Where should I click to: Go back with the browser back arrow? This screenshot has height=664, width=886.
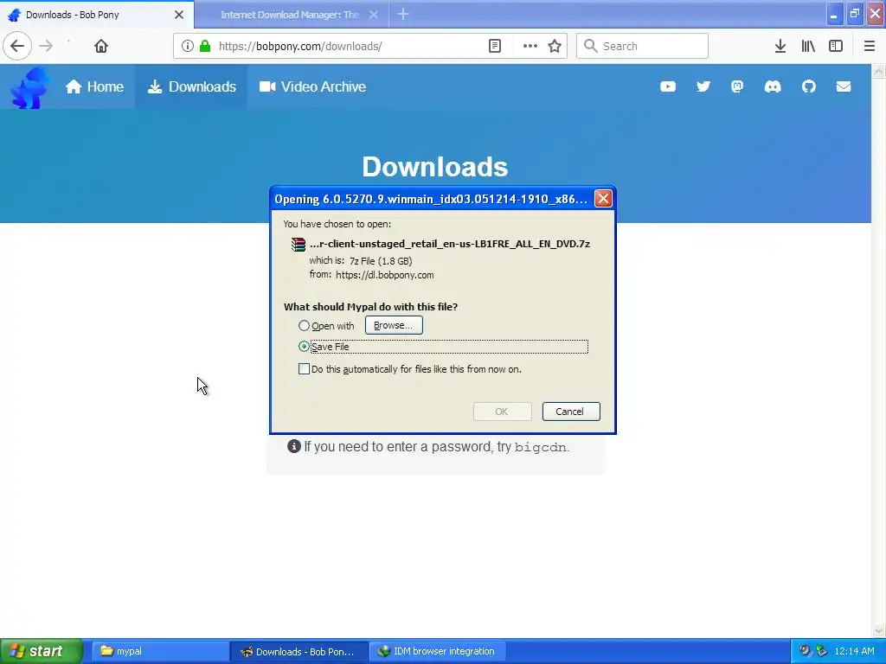17,46
